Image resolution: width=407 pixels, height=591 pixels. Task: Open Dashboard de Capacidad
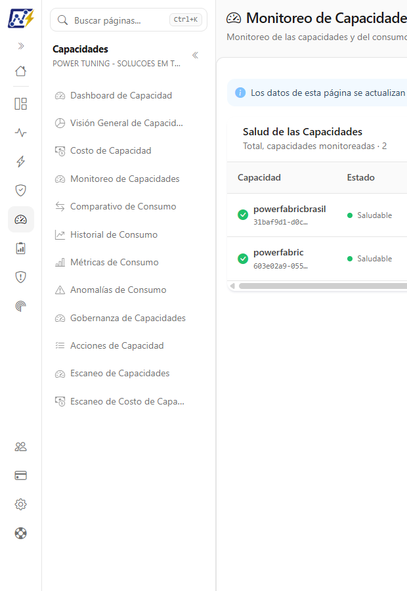point(121,95)
